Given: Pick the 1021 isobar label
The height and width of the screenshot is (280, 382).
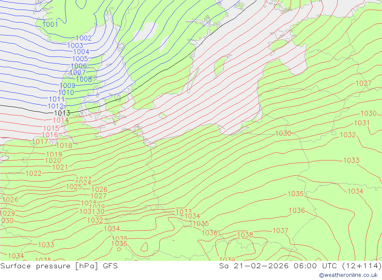Looking at the screenshot, I should coord(60,167).
